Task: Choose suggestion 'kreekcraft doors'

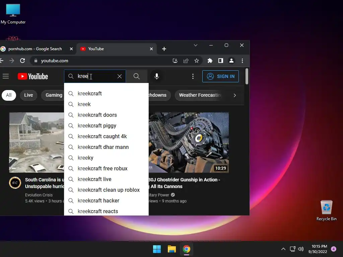Action: [x=106, y=115]
